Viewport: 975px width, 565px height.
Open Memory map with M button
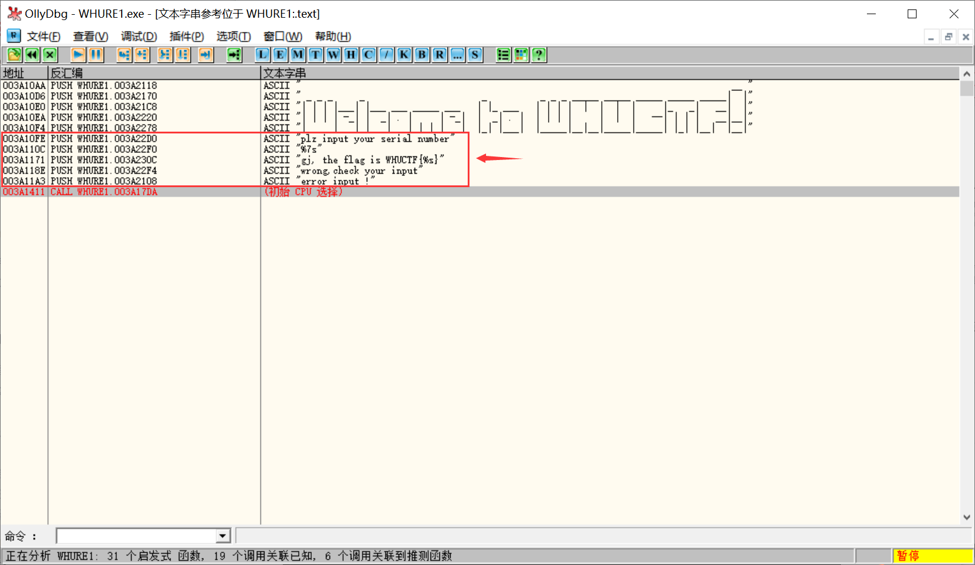point(298,55)
